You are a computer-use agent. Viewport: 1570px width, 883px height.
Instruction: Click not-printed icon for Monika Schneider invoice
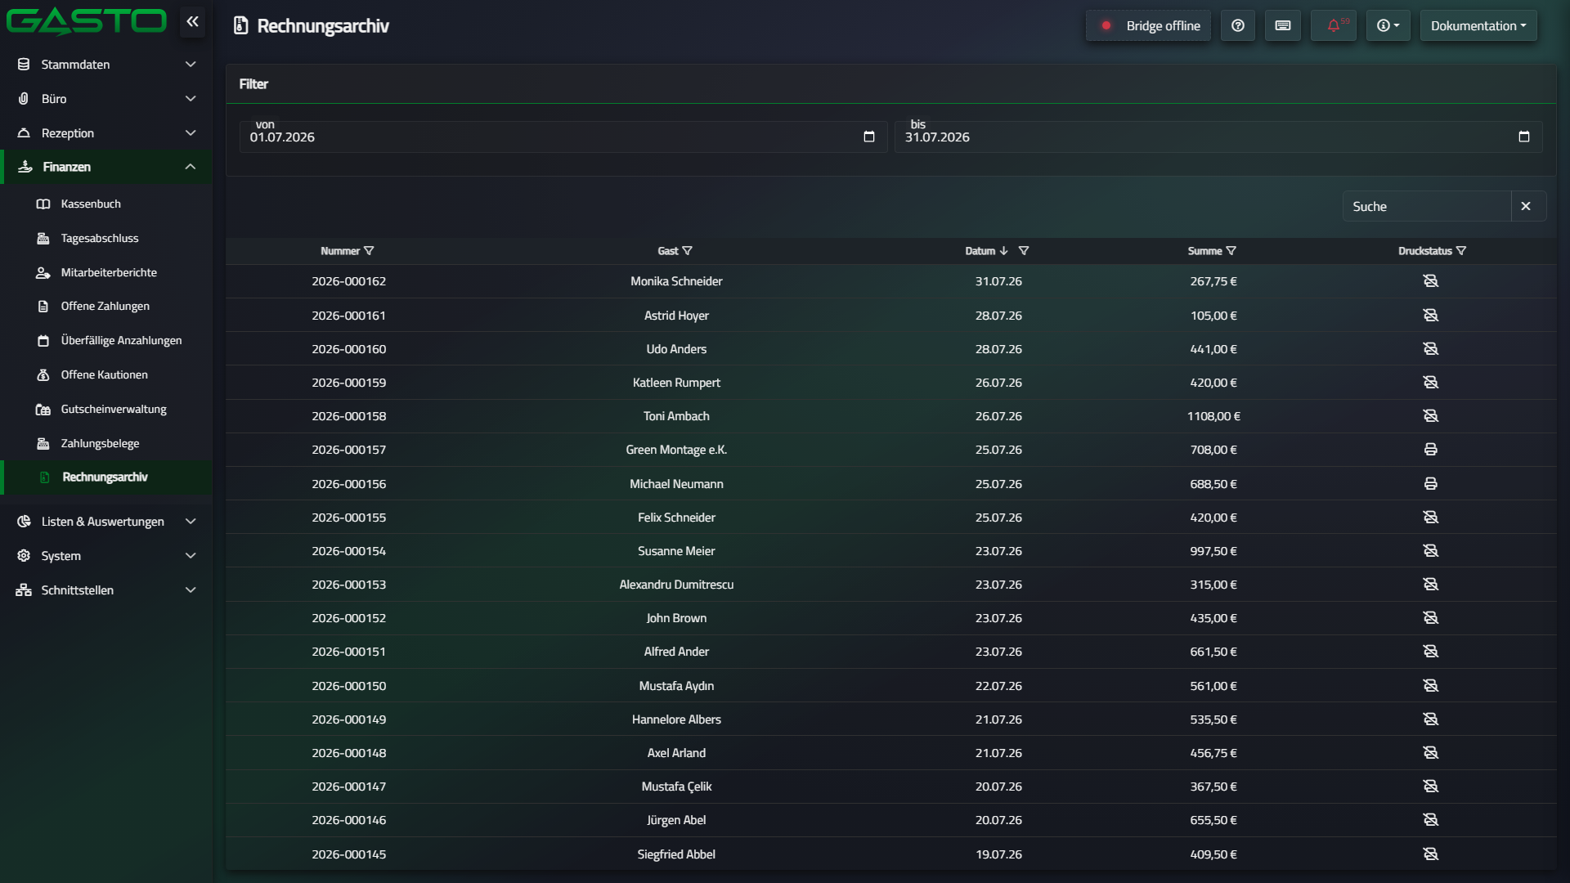point(1430,281)
